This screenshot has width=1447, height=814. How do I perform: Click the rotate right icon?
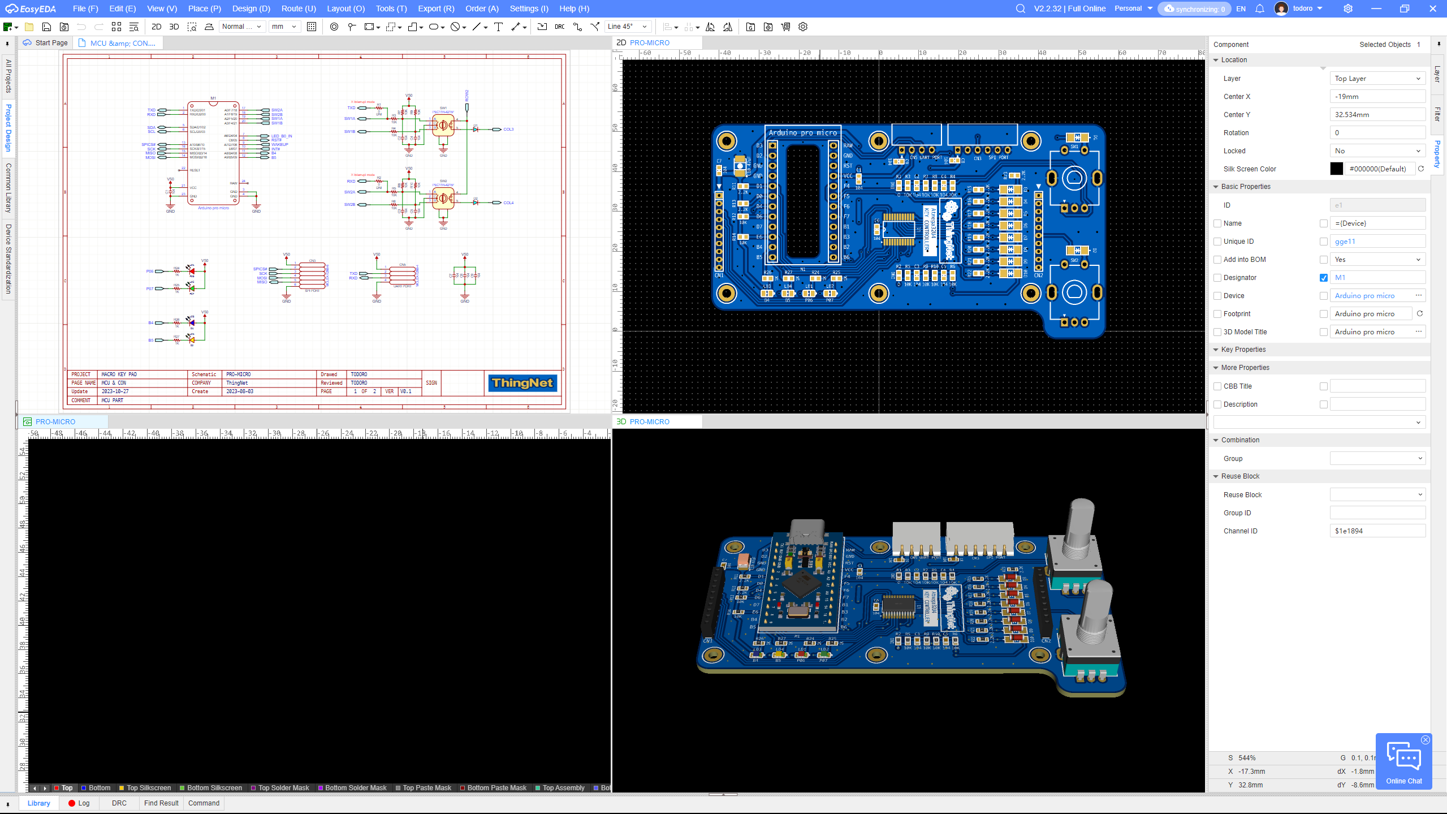point(728,27)
